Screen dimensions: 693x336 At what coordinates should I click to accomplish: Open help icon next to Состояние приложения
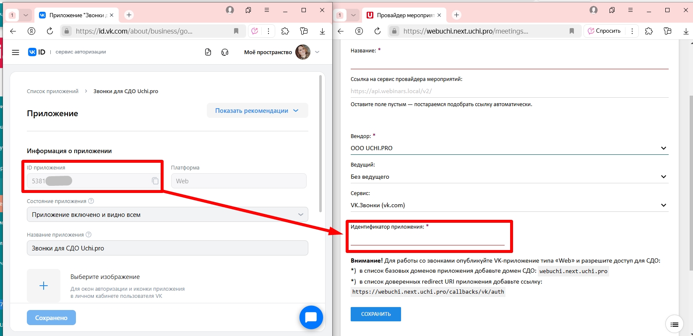point(91,201)
